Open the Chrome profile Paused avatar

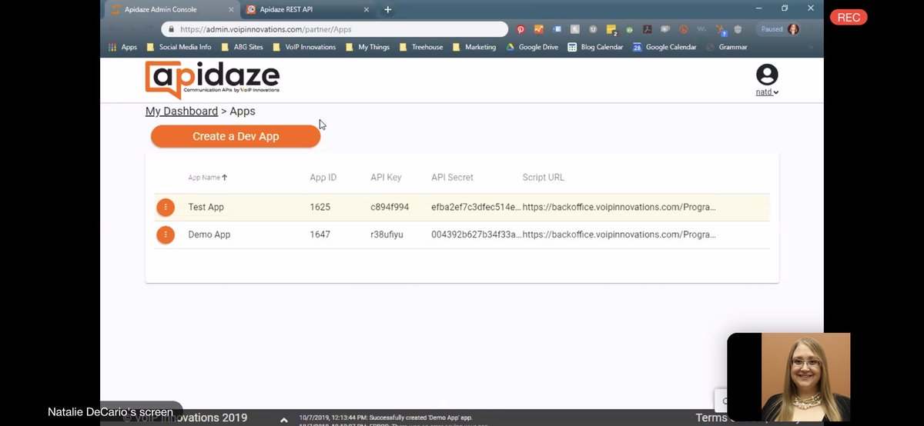point(793,29)
